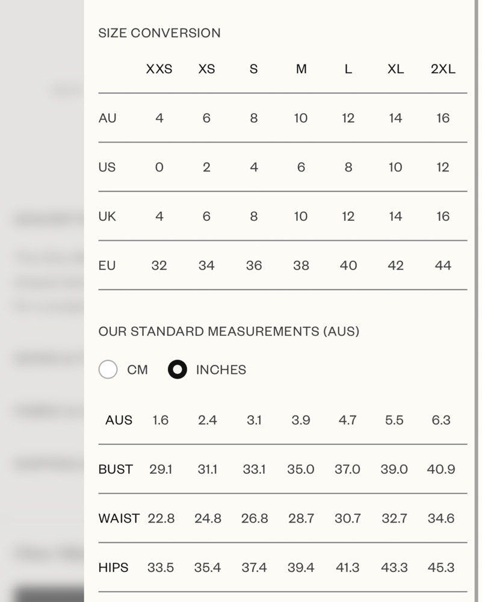
Task: Click the OUR STANDARD MEASUREMENTS (AUS) heading
Action: (229, 331)
